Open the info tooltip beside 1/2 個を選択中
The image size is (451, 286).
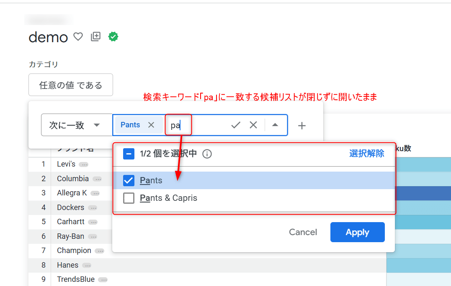[207, 154]
